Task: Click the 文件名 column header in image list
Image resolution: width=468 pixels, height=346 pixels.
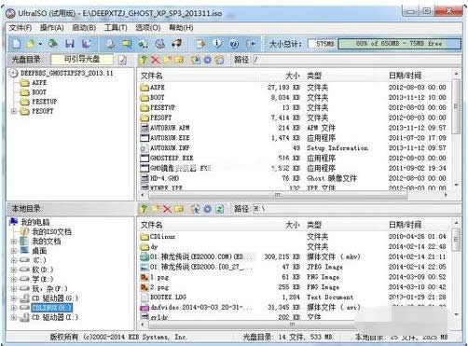Action: 151,76
